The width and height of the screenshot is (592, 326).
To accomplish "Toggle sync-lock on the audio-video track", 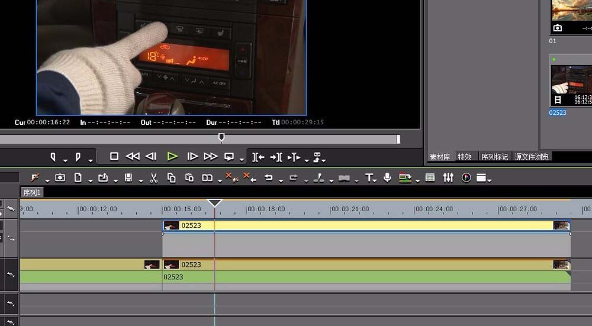I will pyautogui.click(x=11, y=275).
